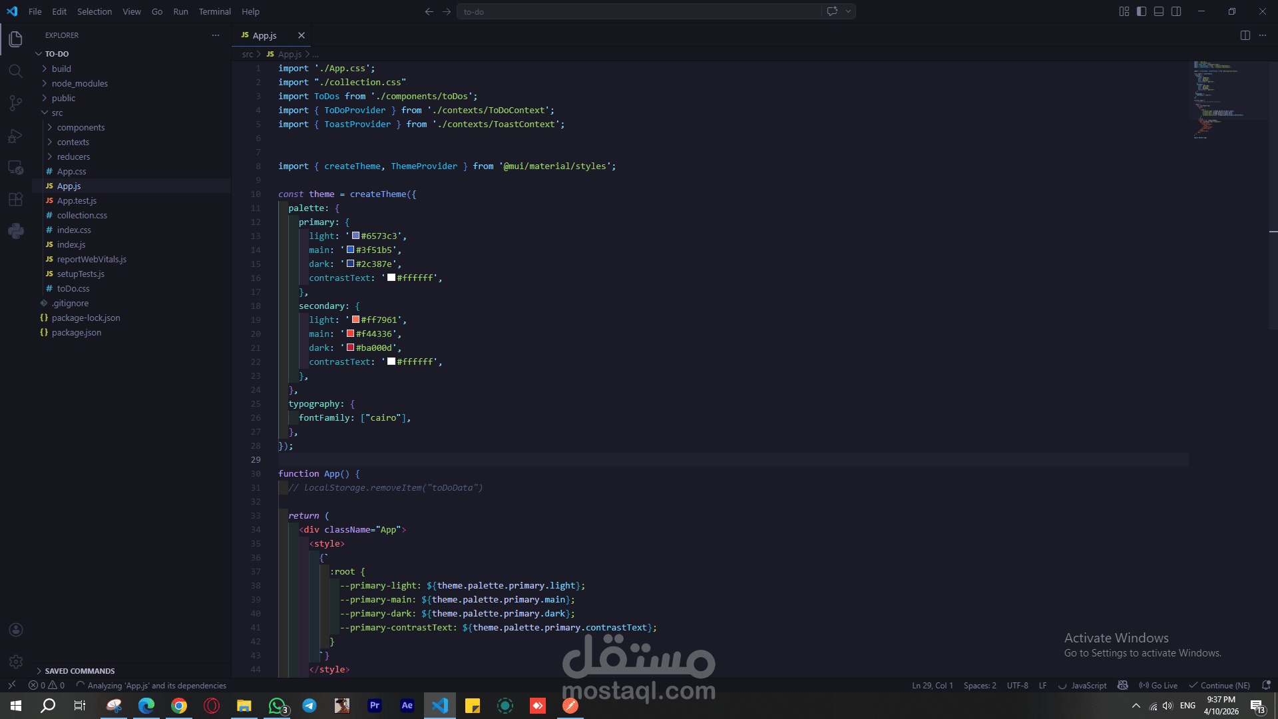Open the Manage settings gear icon

coord(16,662)
